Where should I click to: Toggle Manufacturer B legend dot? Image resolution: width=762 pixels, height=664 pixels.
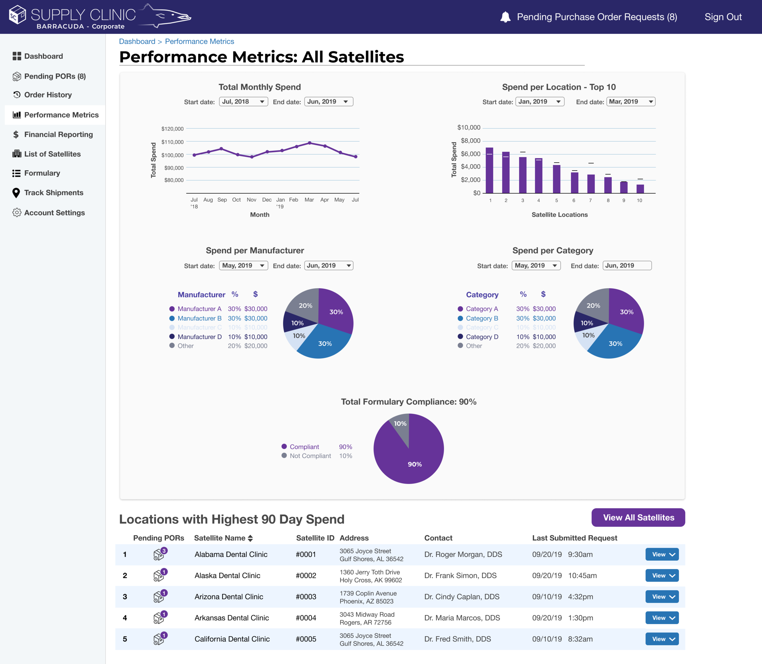172,318
